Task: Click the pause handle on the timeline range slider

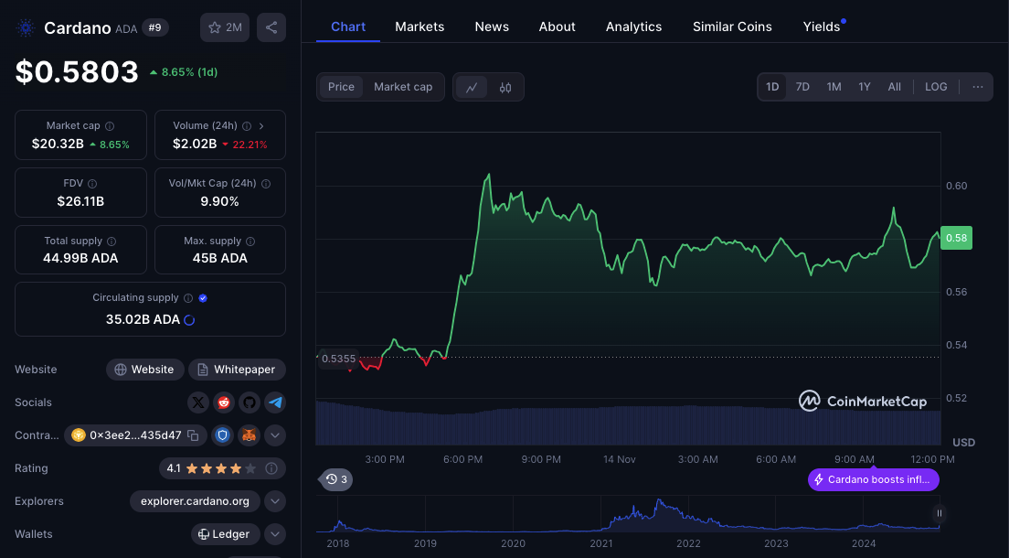Action: click(939, 513)
